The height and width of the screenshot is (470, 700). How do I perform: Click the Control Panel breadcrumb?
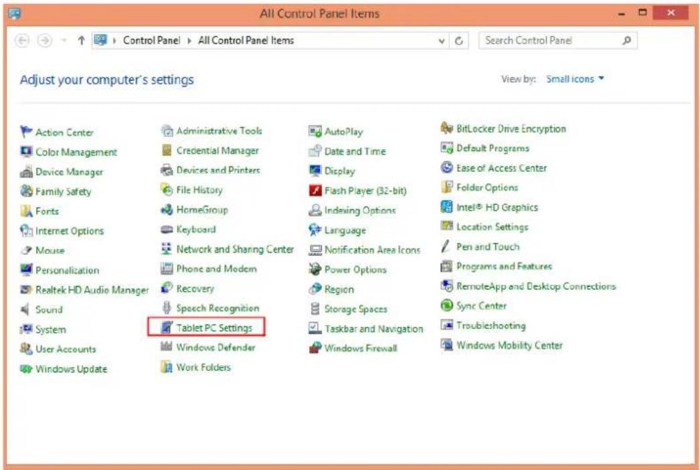[x=152, y=41]
